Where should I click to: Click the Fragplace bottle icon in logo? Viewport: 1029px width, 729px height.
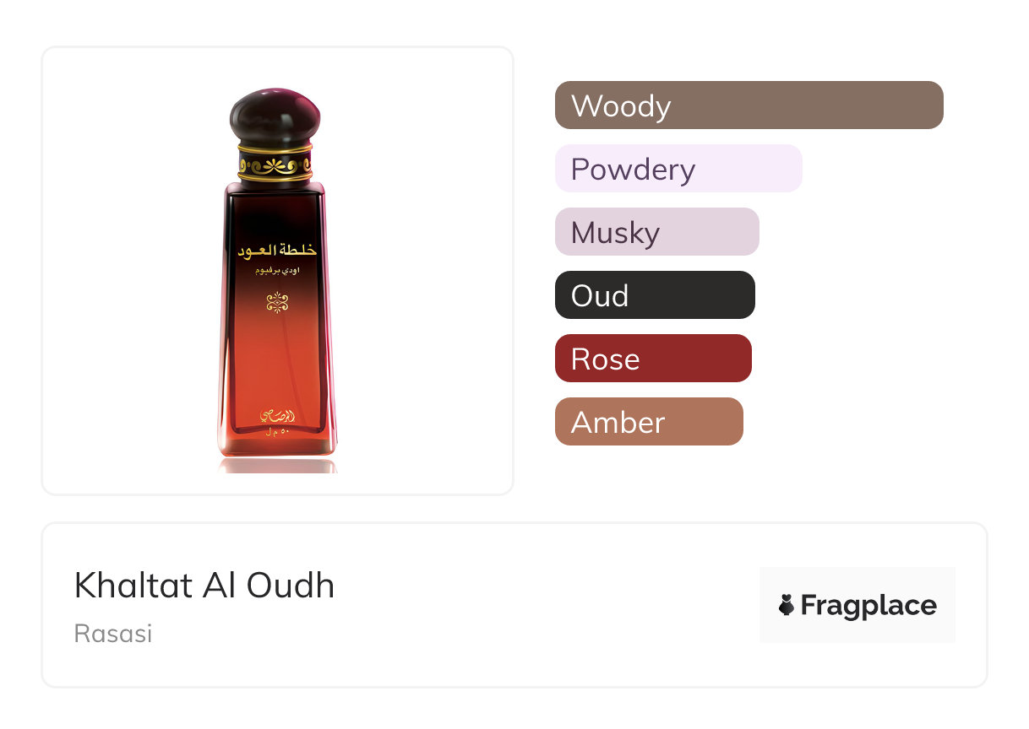787,605
